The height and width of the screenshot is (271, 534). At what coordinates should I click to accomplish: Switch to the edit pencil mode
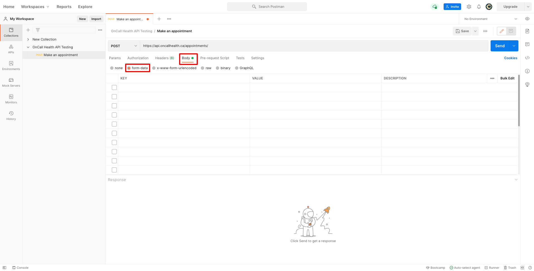(x=502, y=31)
